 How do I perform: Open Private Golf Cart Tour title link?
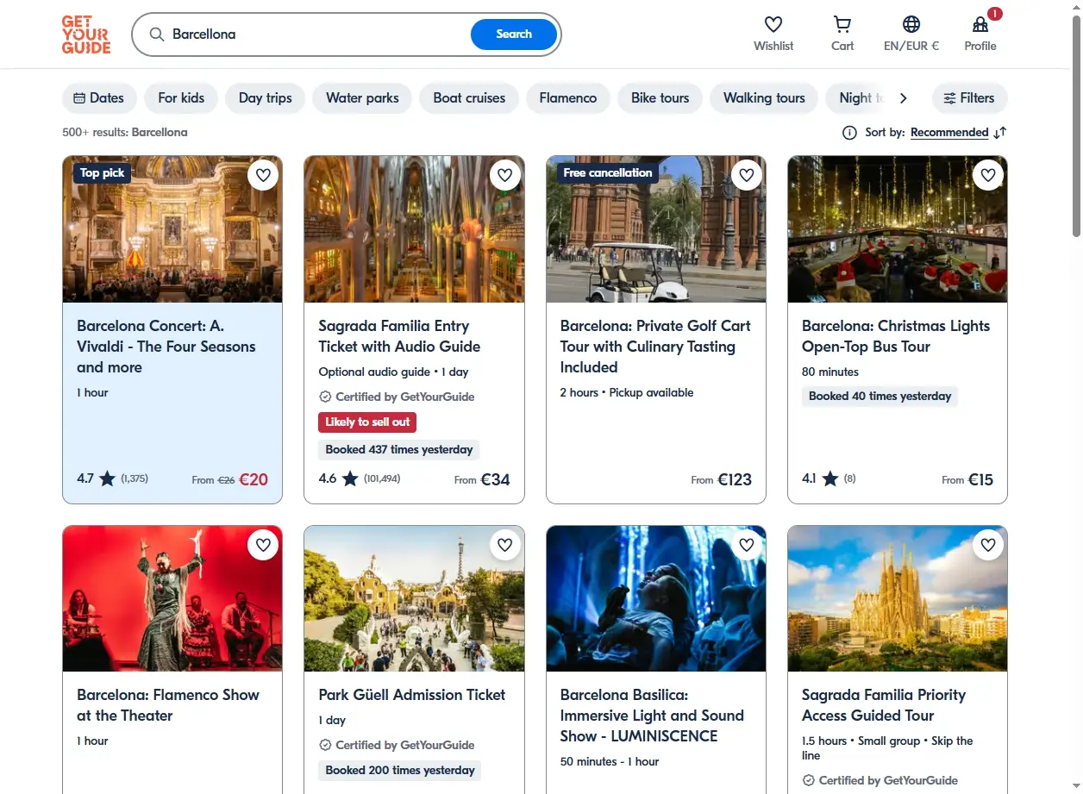(x=655, y=347)
